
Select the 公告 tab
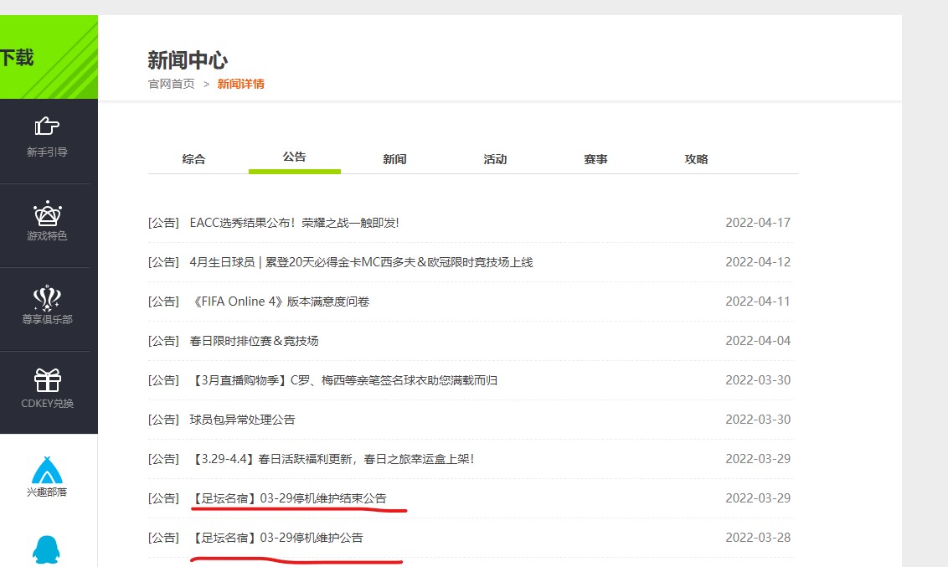point(295,157)
